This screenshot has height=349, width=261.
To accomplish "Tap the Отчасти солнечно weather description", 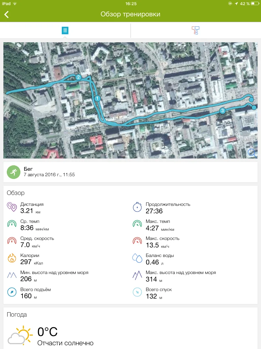I will (x=65, y=343).
